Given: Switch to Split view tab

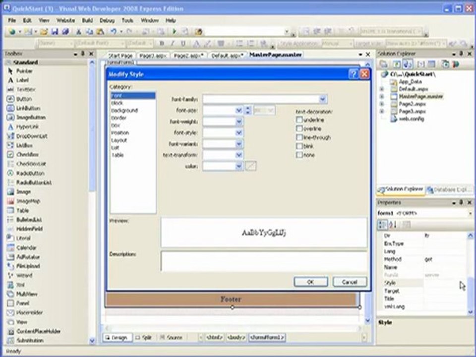Looking at the screenshot, I should point(144,337).
